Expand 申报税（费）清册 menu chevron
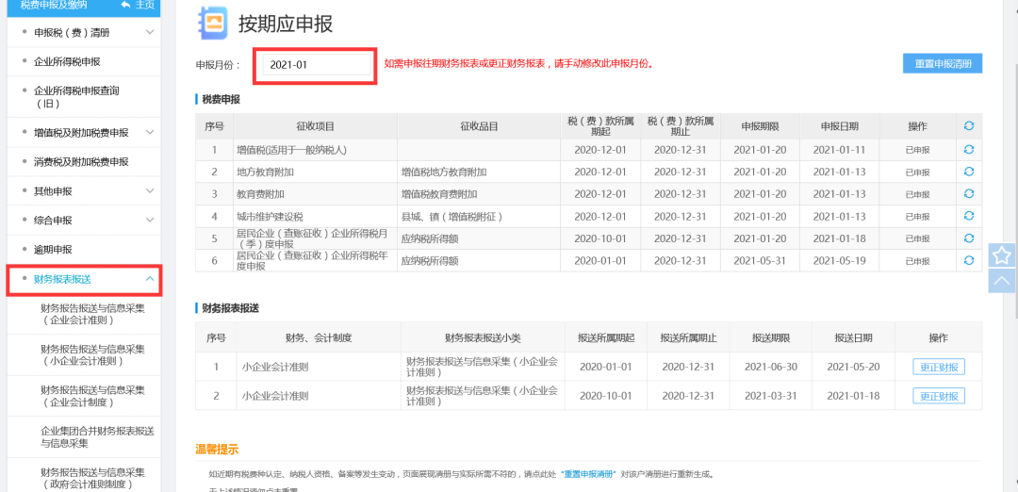1018x492 pixels. (x=150, y=32)
